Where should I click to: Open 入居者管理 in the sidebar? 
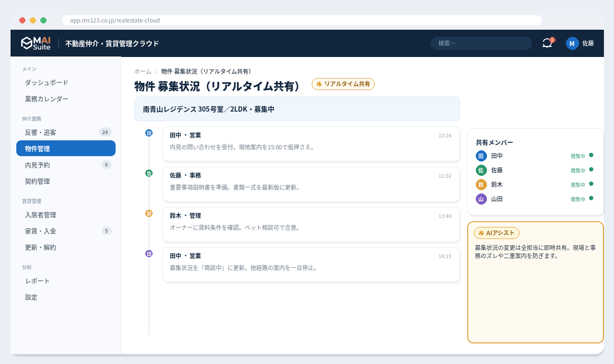[66, 215]
